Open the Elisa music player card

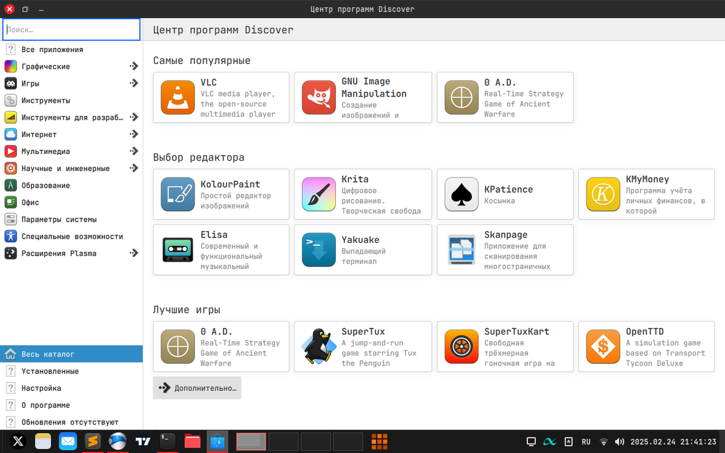(221, 249)
